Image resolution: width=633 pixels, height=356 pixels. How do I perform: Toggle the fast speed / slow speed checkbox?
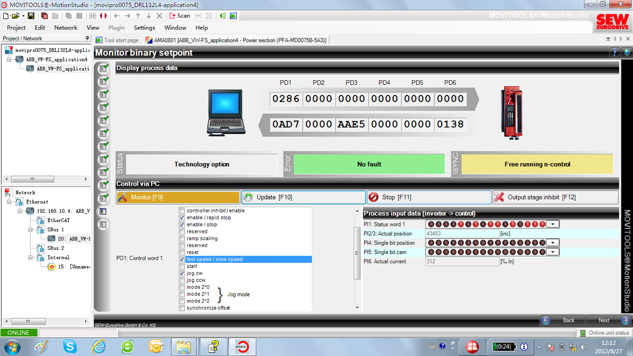tap(182, 259)
